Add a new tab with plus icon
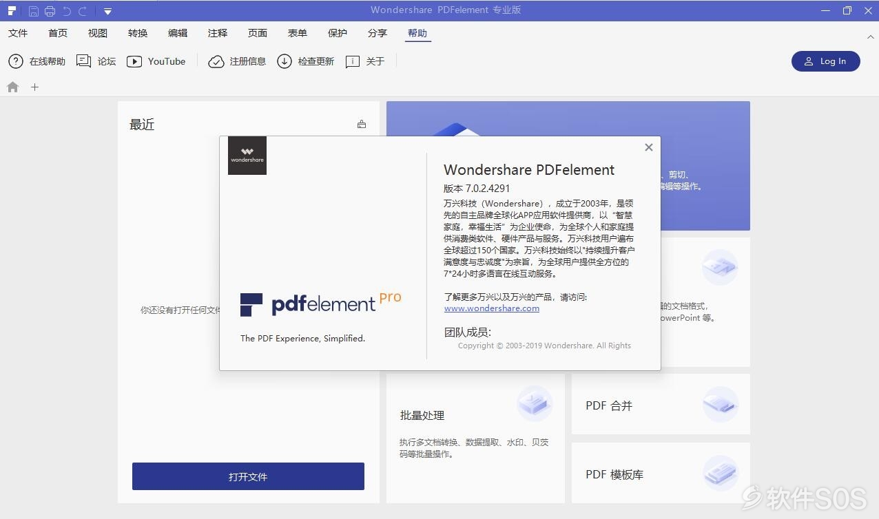 pyautogui.click(x=34, y=87)
